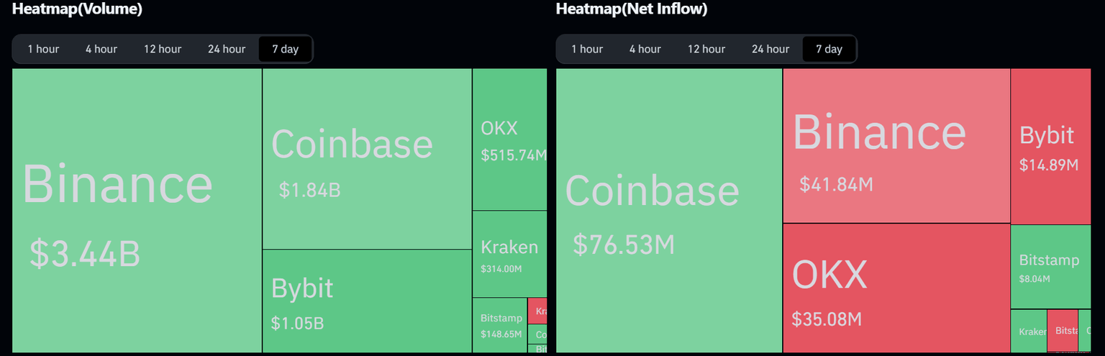The width and height of the screenshot is (1105, 356).
Task: Click the 7 day tab under Heatmap(Net Inflow)
Action: coord(829,49)
